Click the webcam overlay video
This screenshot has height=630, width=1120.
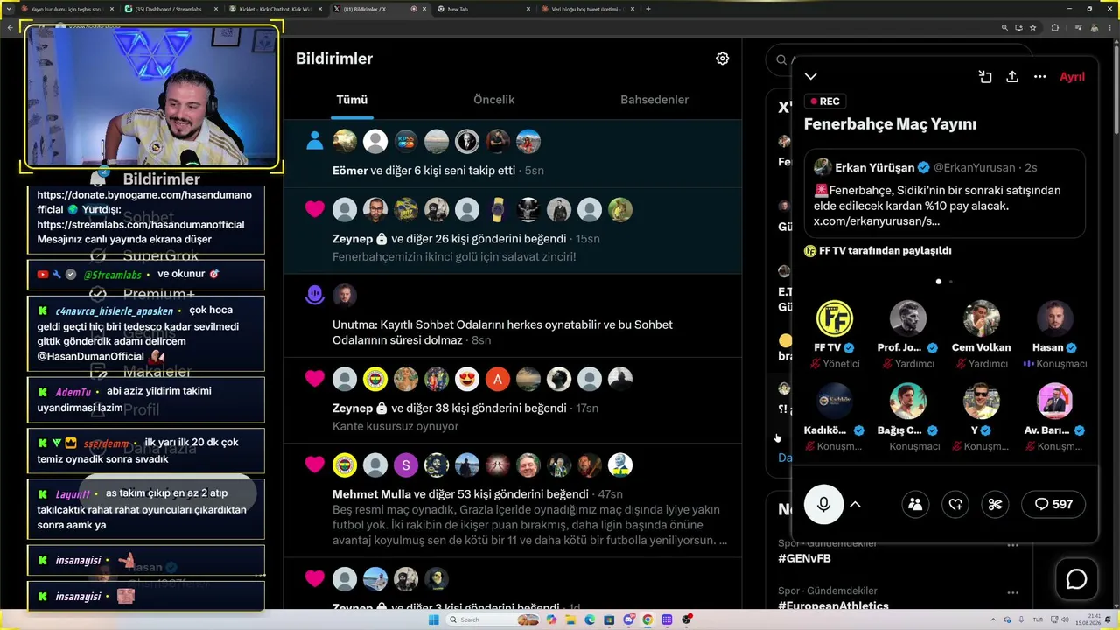pyautogui.click(x=152, y=98)
